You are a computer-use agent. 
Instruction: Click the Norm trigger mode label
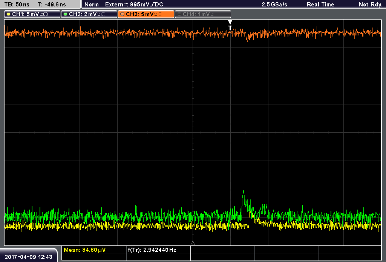pyautogui.click(x=91, y=5)
